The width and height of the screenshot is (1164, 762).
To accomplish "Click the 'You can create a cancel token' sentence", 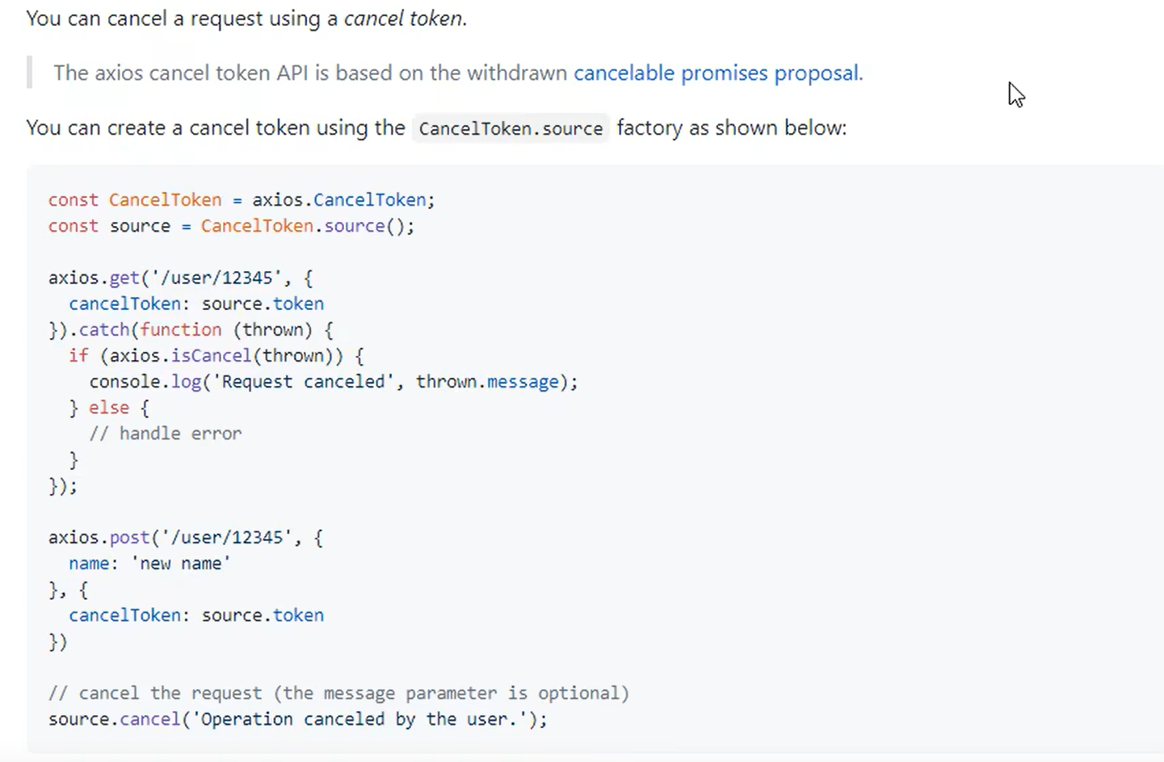I will (215, 128).
